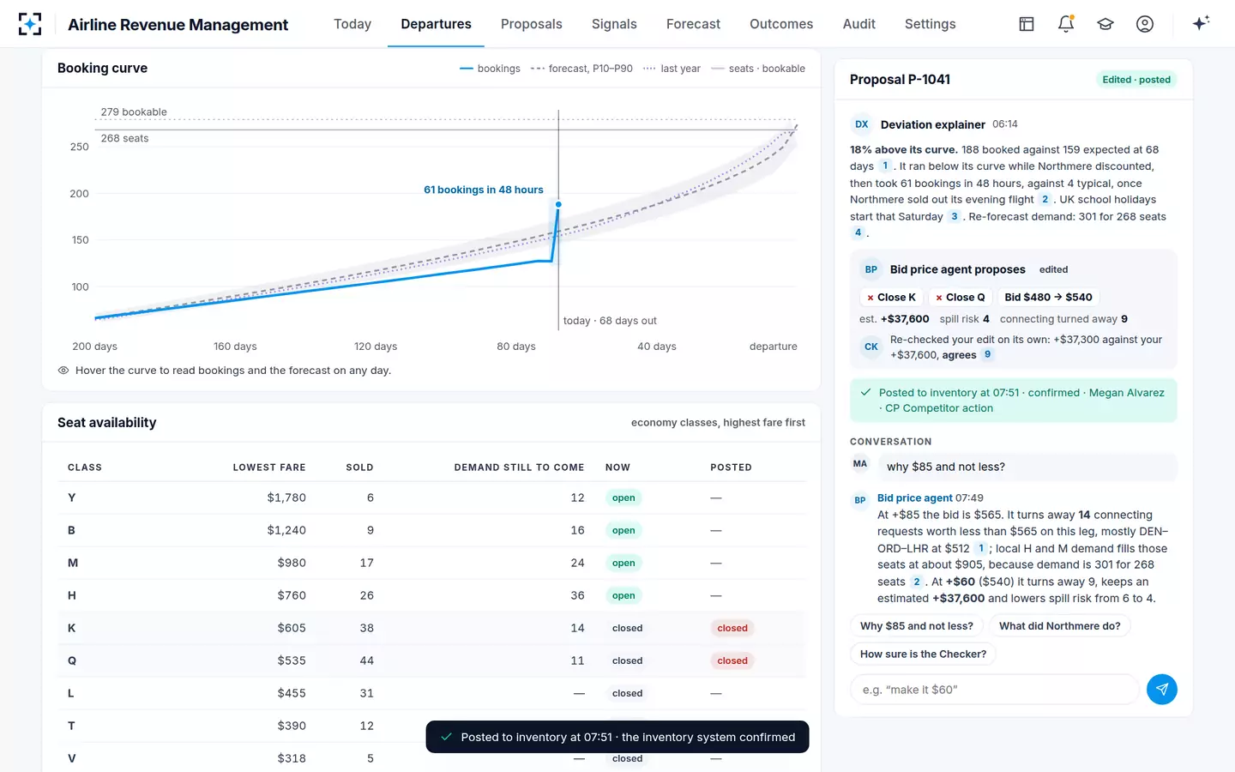Open the Signals tab
1235x772 pixels.
click(614, 24)
